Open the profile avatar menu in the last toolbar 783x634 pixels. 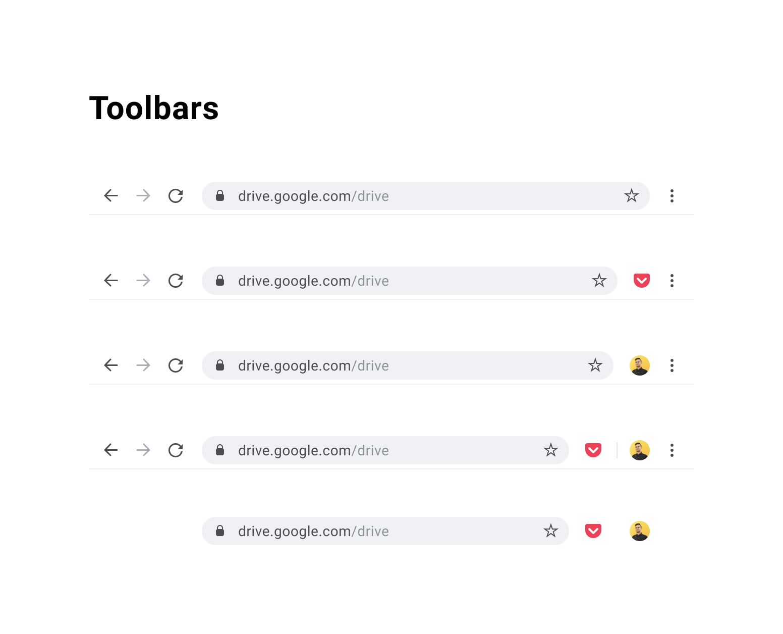(640, 531)
